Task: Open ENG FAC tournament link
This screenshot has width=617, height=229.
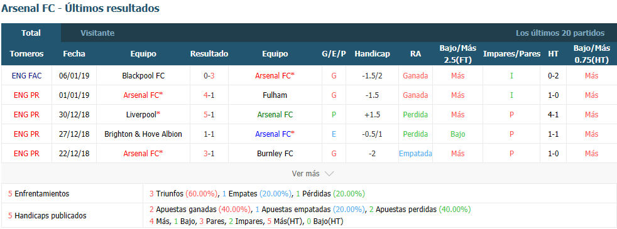Action: coord(27,75)
